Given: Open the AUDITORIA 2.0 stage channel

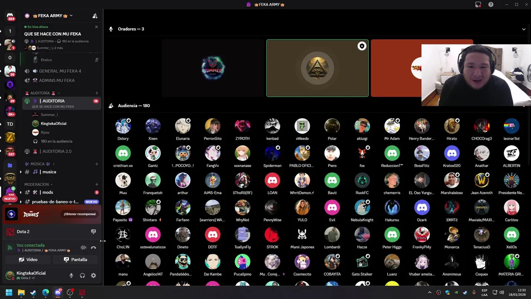Looking at the screenshot, I should [x=61, y=151].
